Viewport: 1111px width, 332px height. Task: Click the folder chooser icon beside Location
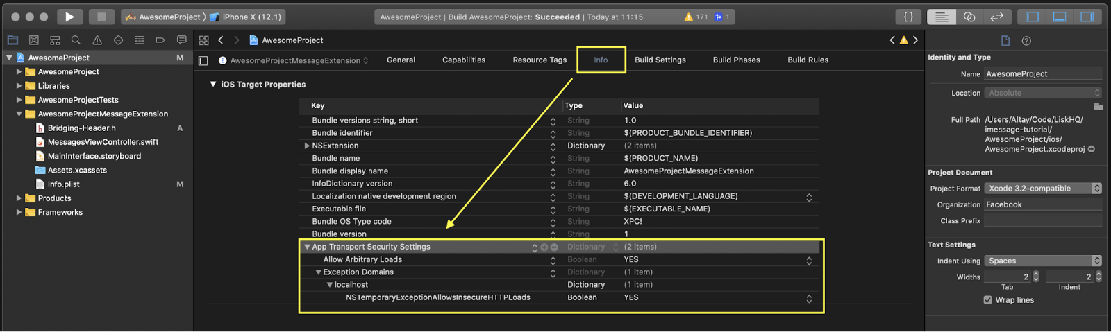pyautogui.click(x=1098, y=107)
